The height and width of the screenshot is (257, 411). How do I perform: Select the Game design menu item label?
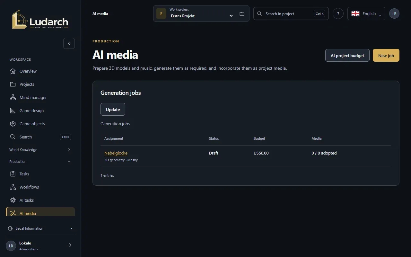point(31,111)
